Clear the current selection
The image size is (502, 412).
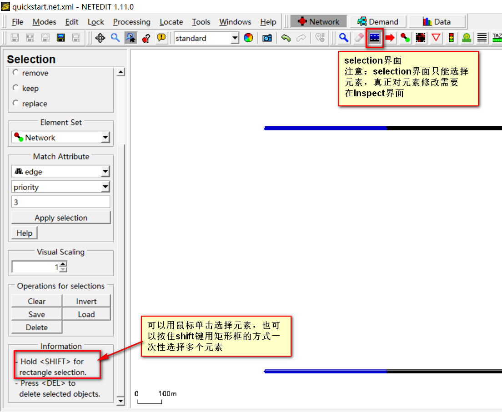36,301
